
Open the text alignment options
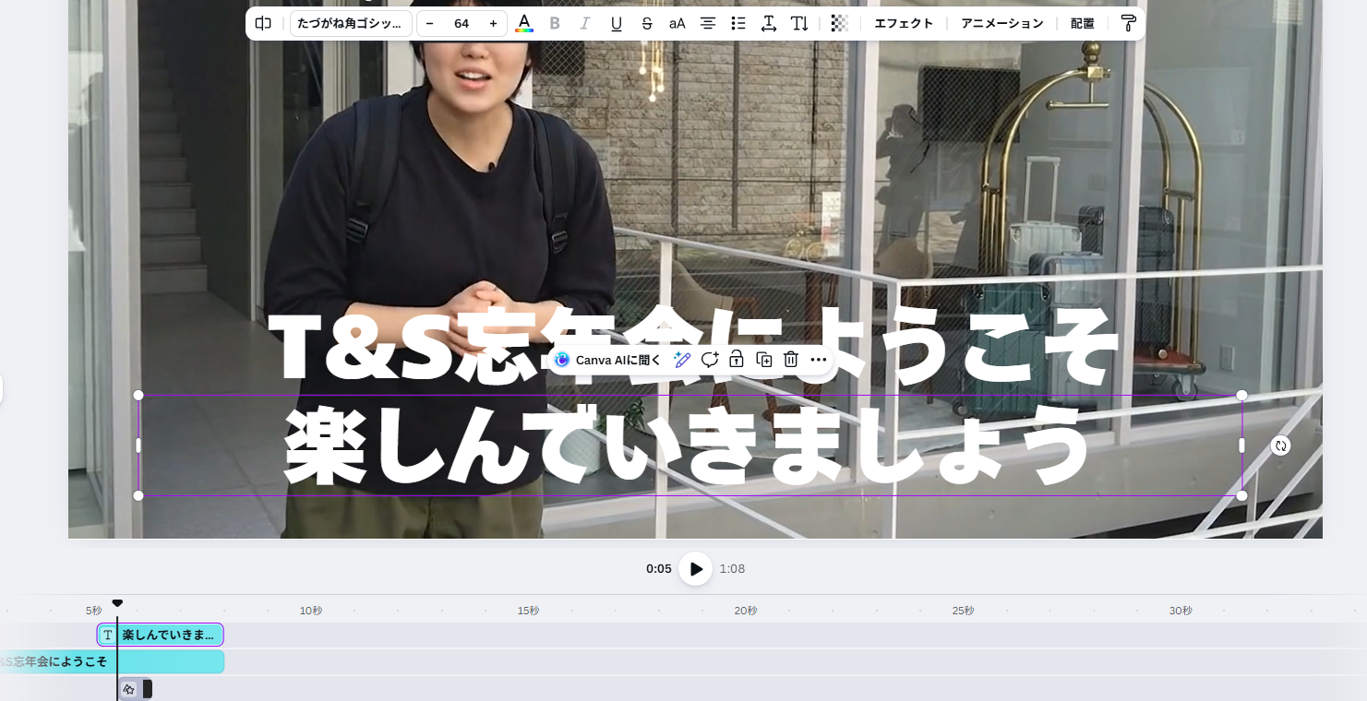coord(708,23)
